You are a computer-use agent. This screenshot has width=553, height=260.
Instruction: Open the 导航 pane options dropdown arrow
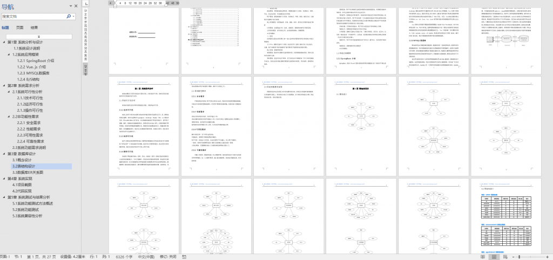click(71, 6)
